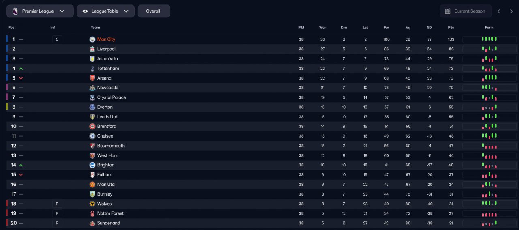Expand the League Table view dropdown
Screen dimensions: 519x230
click(105, 11)
